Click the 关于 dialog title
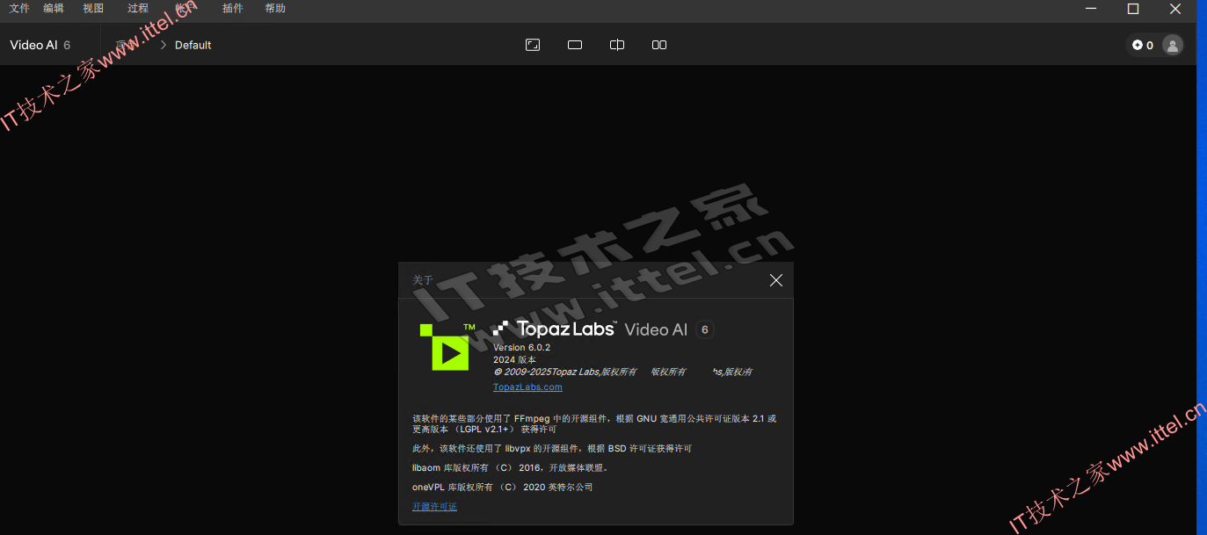Image resolution: width=1207 pixels, height=535 pixels. point(423,280)
